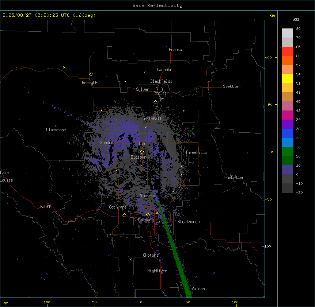Click the ThreeHills label

point(196,152)
